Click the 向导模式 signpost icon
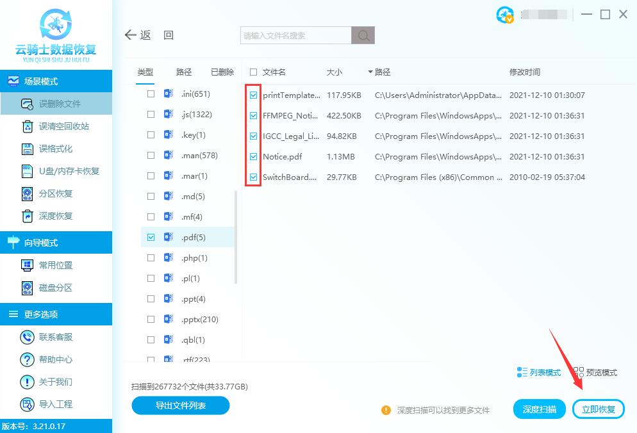Viewport: 637px width, 433px height. click(x=13, y=242)
